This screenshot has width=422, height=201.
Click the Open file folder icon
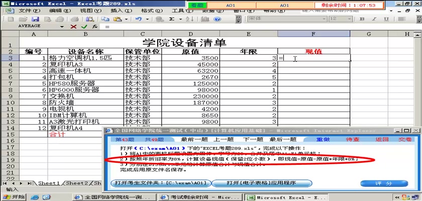[x=23, y=19]
